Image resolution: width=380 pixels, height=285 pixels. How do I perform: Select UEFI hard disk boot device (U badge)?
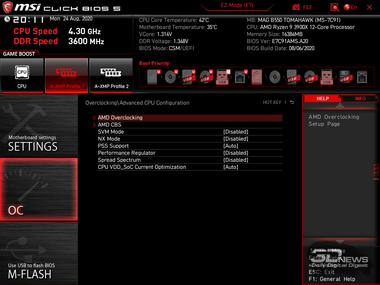pyautogui.click(x=153, y=77)
